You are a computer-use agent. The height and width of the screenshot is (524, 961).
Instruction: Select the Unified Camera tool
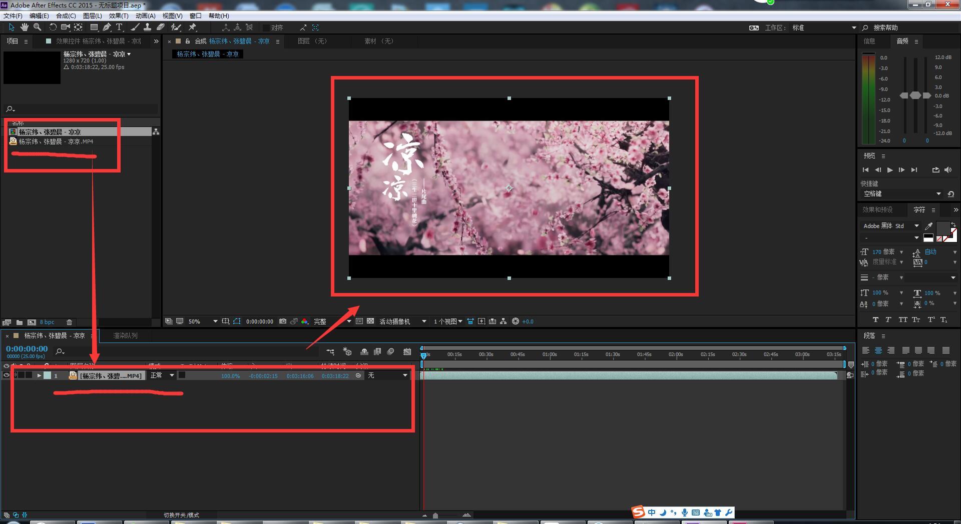pyautogui.click(x=66, y=27)
